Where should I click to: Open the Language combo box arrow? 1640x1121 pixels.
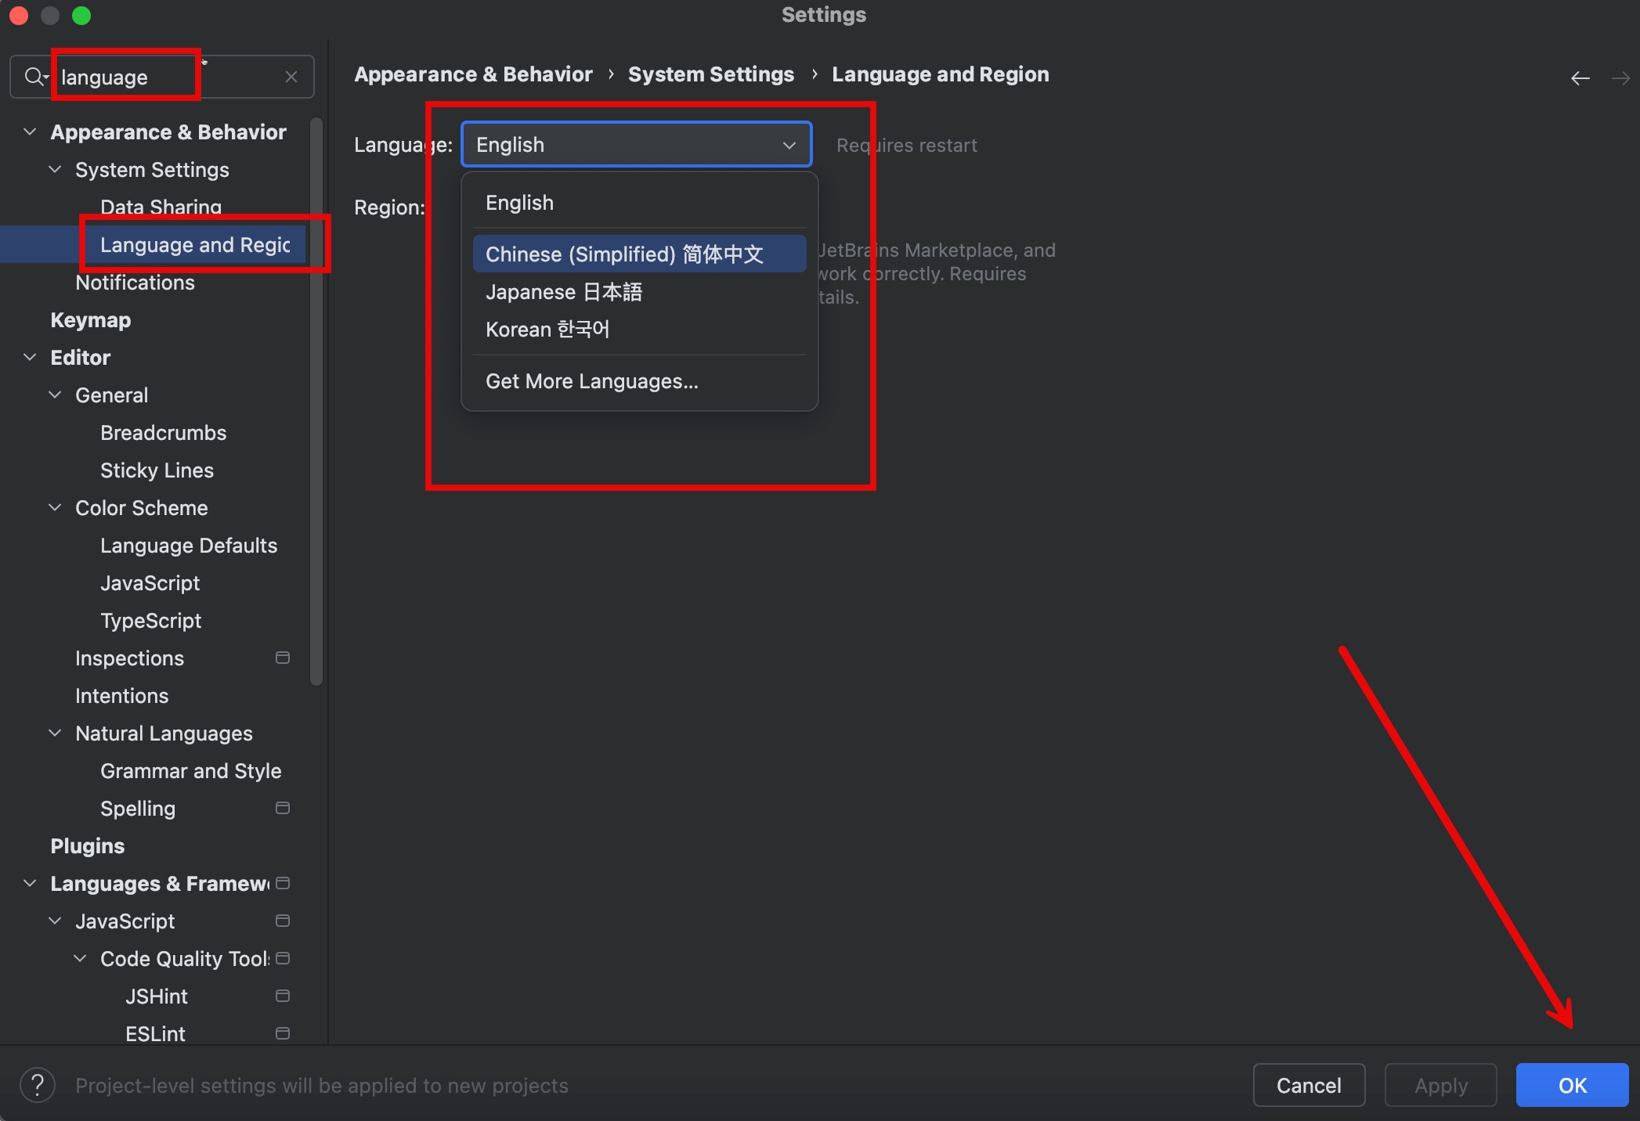(789, 145)
